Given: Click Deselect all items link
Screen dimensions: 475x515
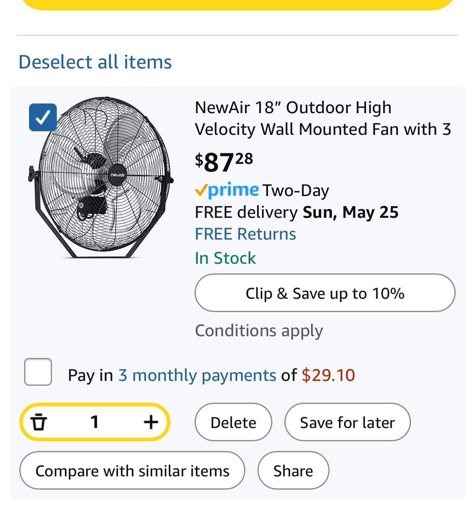Looking at the screenshot, I should tap(95, 62).
